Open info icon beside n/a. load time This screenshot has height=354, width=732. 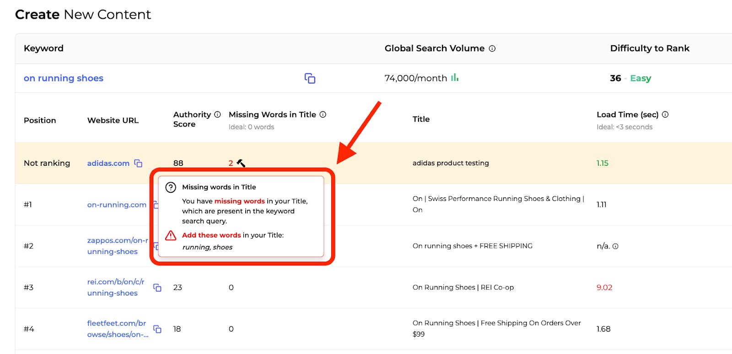coord(615,246)
